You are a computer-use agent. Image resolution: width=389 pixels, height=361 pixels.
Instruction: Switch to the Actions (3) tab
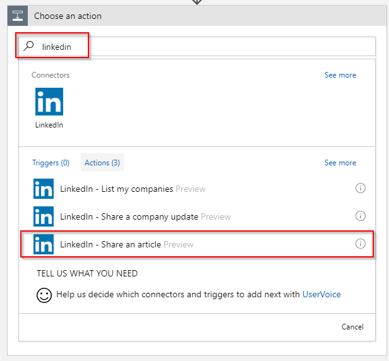click(102, 163)
